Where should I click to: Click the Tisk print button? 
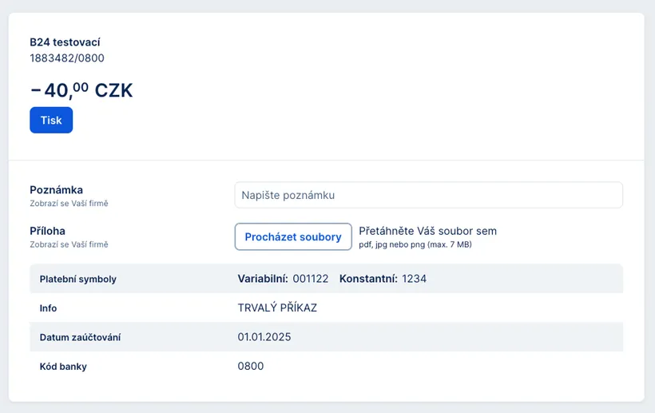point(51,120)
